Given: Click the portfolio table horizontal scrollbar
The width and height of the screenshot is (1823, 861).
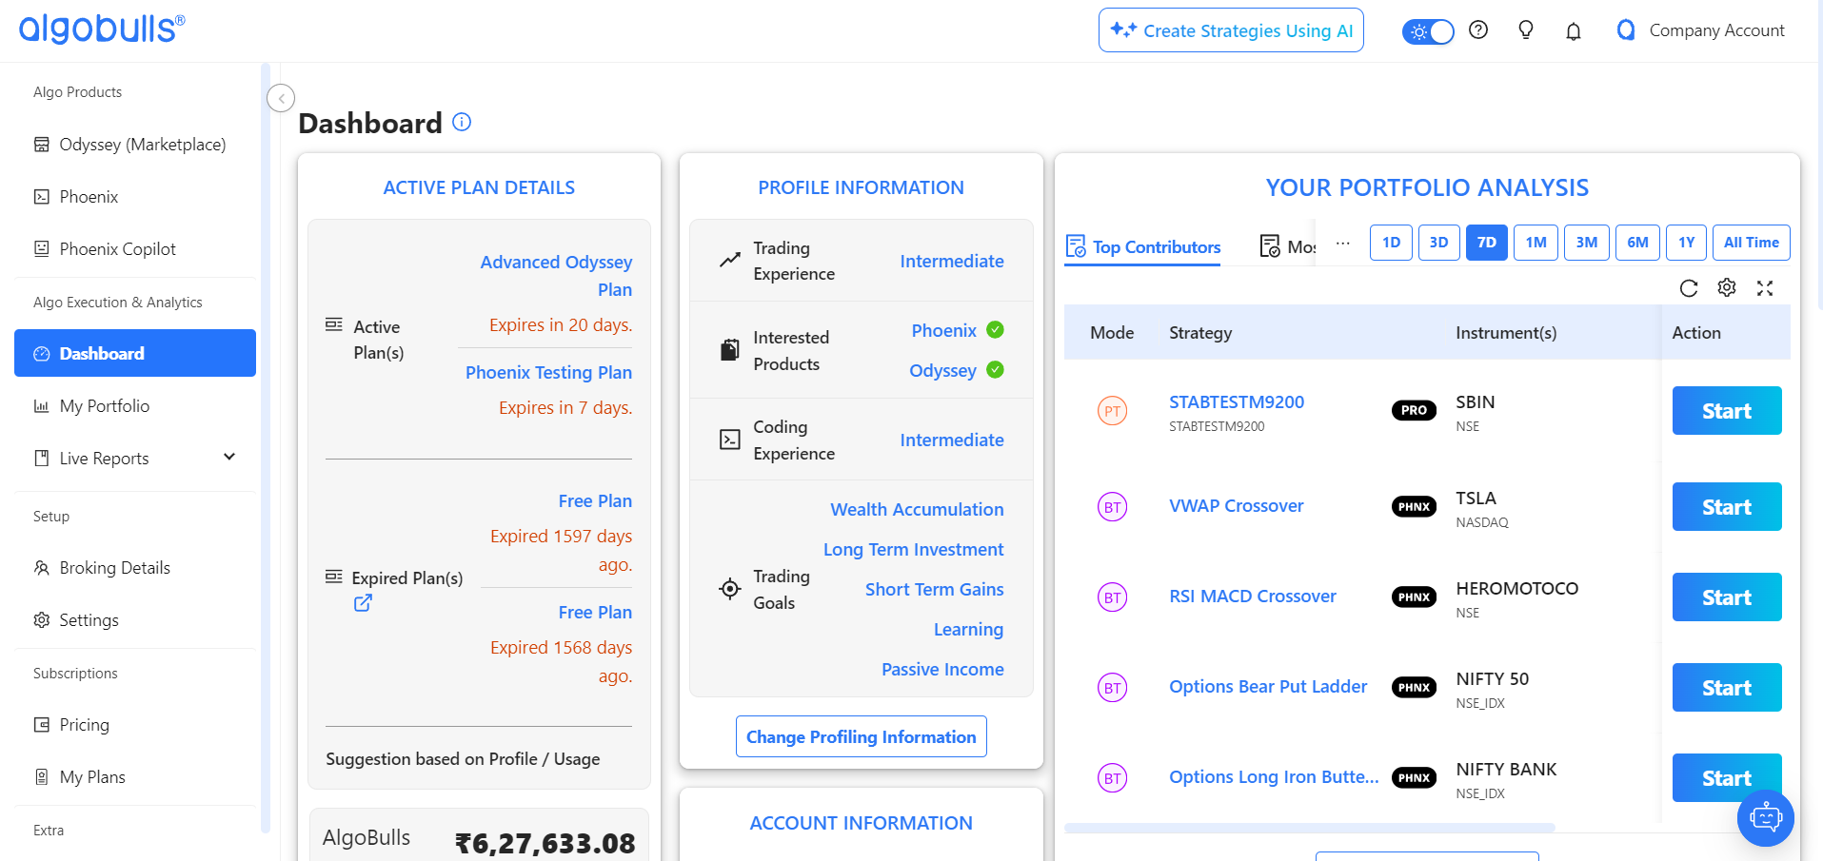Looking at the screenshot, I should coord(1309,828).
